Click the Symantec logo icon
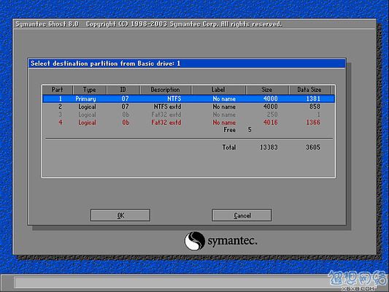The height and width of the screenshot is (292, 389). click(x=194, y=241)
